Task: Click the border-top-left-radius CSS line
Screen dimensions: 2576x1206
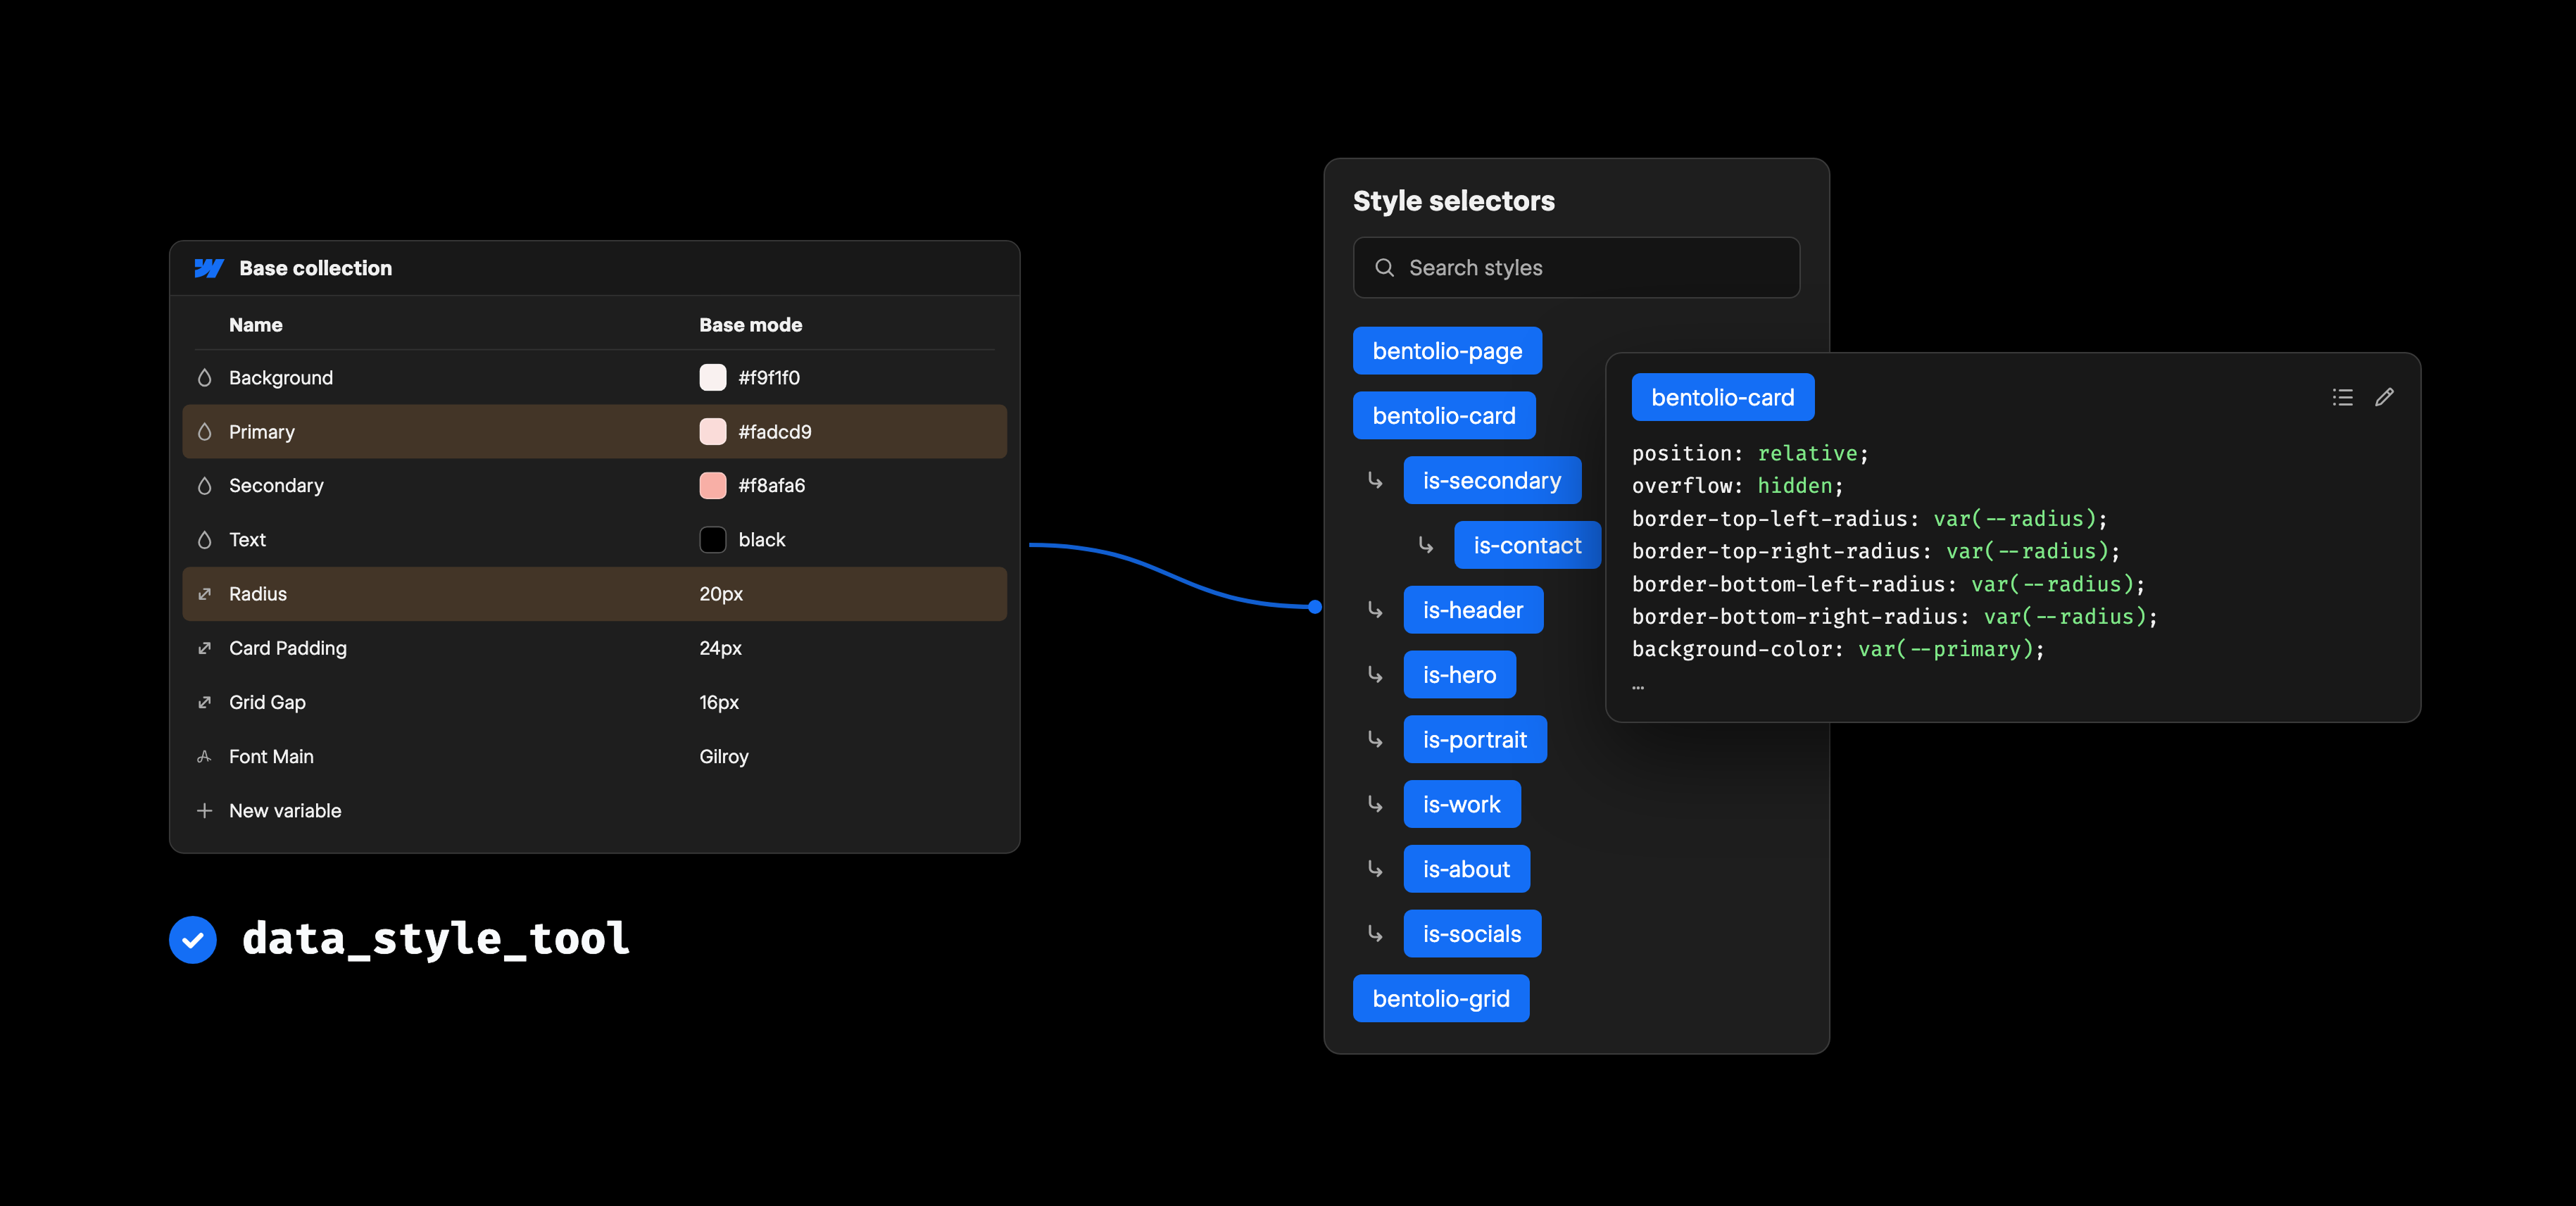Action: [x=1870, y=519]
